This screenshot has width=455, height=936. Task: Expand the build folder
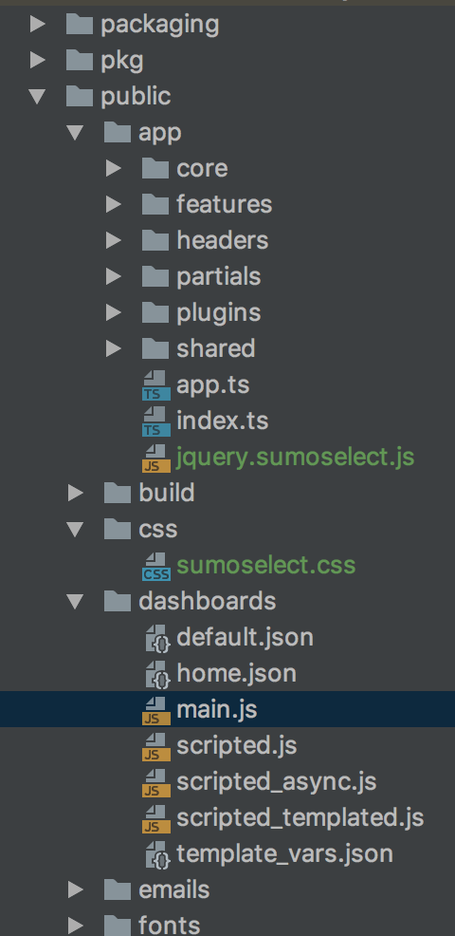coord(75,493)
